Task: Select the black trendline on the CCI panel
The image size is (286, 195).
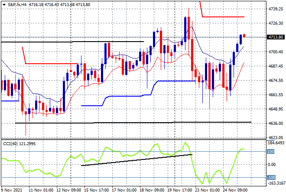Action: (x=136, y=160)
